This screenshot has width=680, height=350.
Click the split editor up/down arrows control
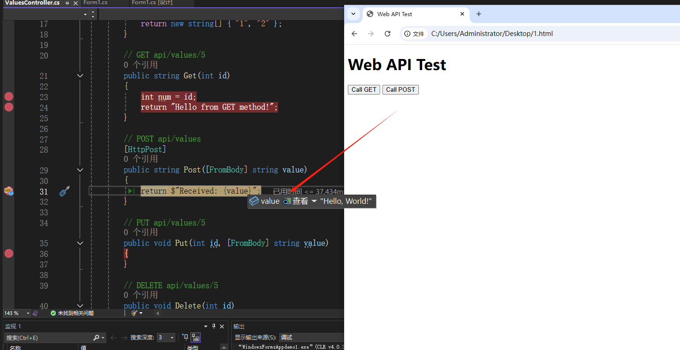[x=93, y=14]
